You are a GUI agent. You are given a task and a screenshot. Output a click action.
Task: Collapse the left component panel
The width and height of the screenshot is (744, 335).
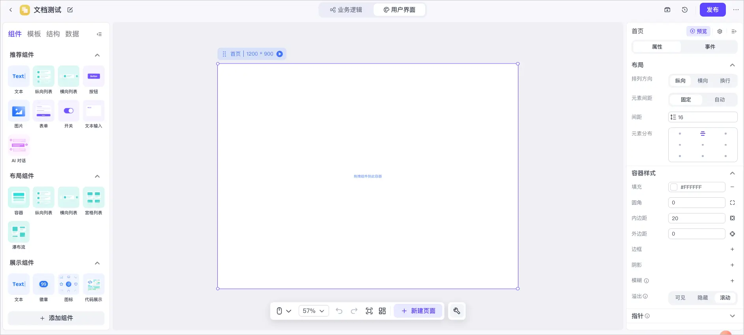[99, 34]
